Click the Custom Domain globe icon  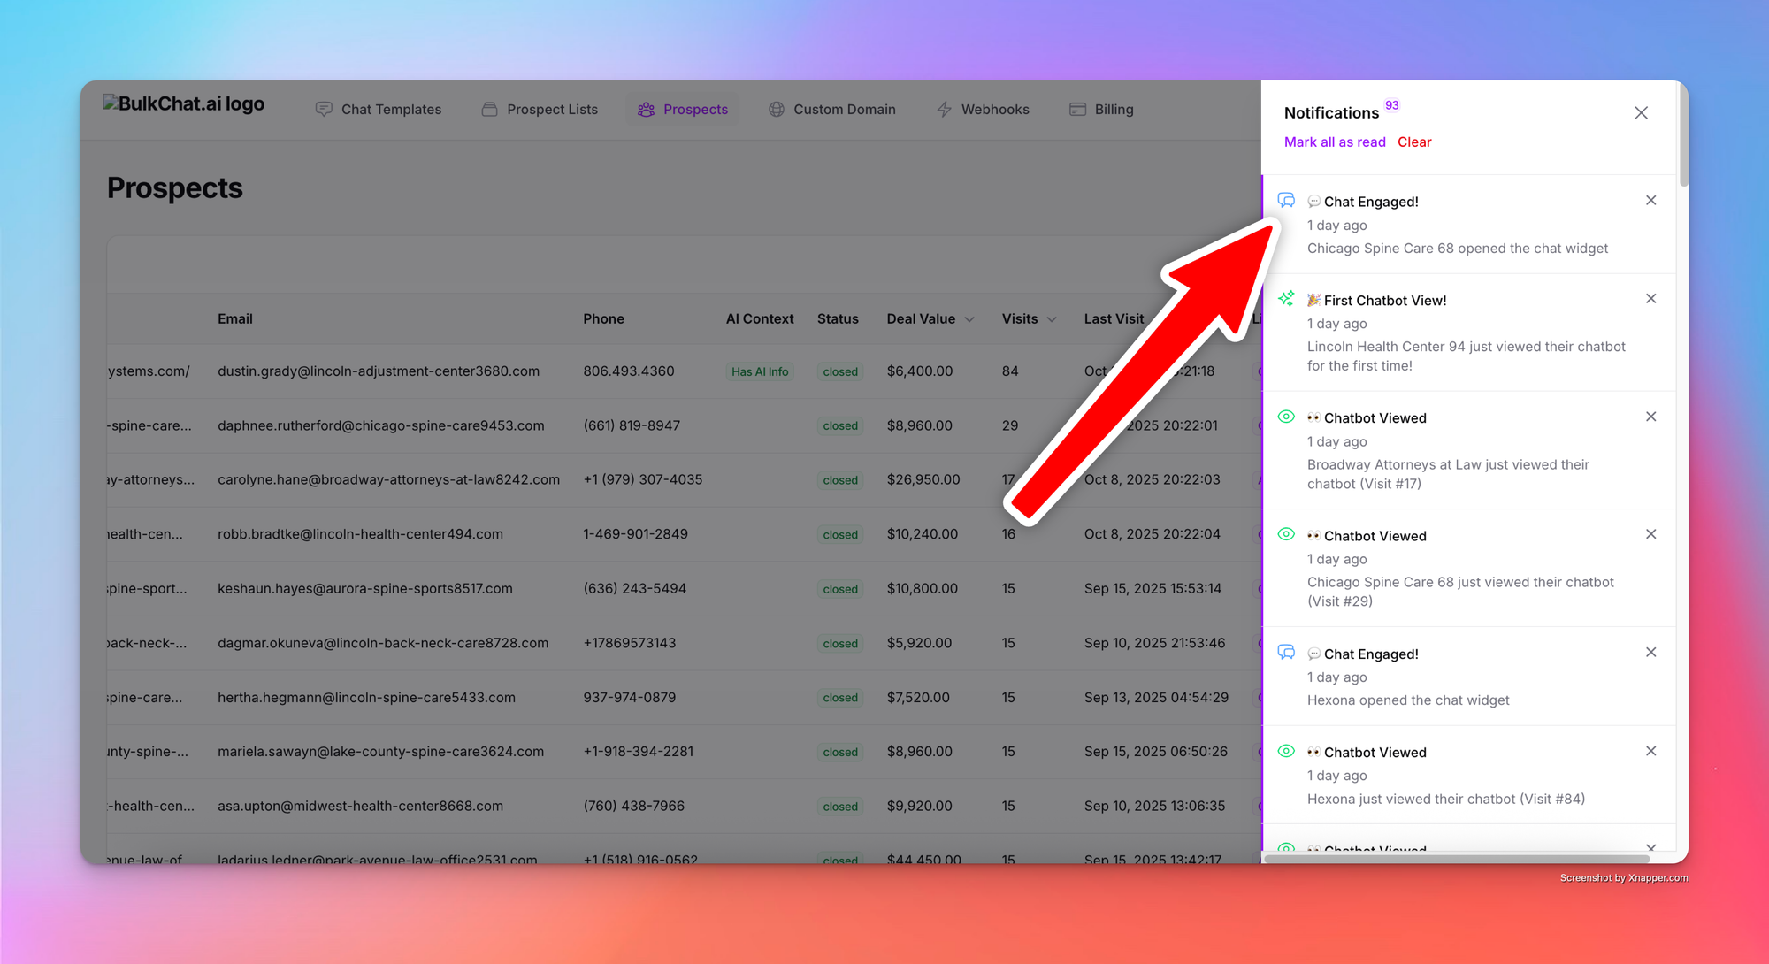(x=777, y=110)
